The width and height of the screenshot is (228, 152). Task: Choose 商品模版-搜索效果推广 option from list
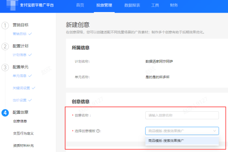(182, 141)
